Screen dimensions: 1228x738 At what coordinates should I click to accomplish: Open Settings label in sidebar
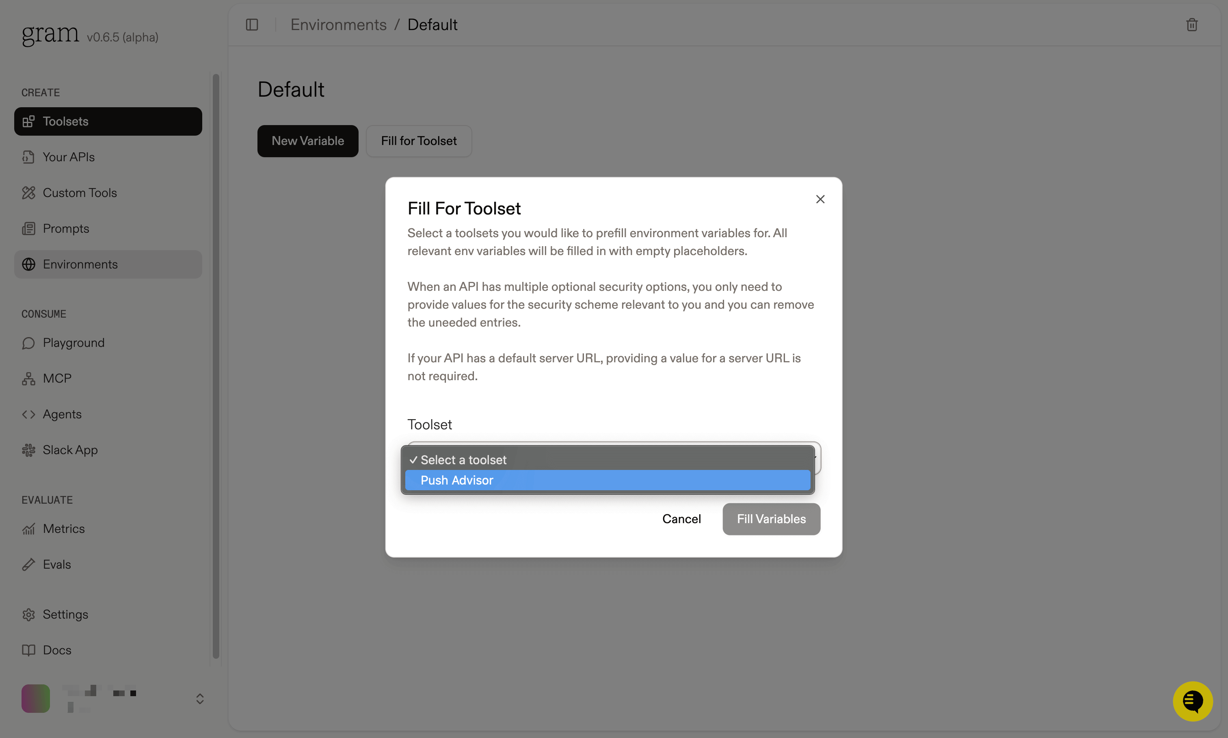tap(66, 615)
